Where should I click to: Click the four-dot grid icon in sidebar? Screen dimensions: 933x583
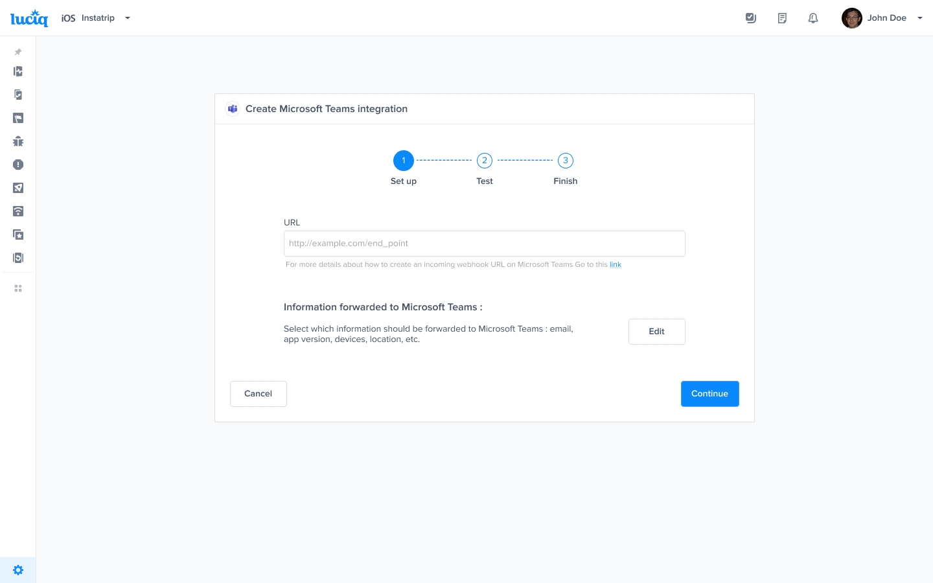(x=18, y=288)
